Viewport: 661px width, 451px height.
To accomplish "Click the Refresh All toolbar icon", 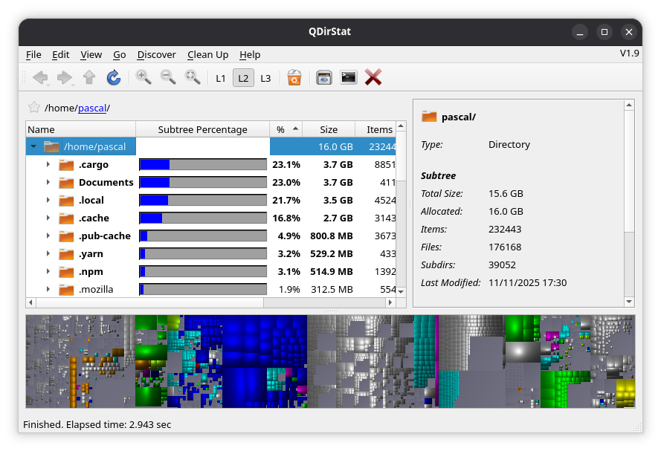I will [113, 77].
